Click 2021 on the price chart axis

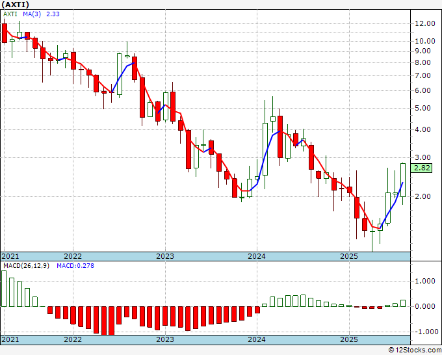[x=10, y=256]
